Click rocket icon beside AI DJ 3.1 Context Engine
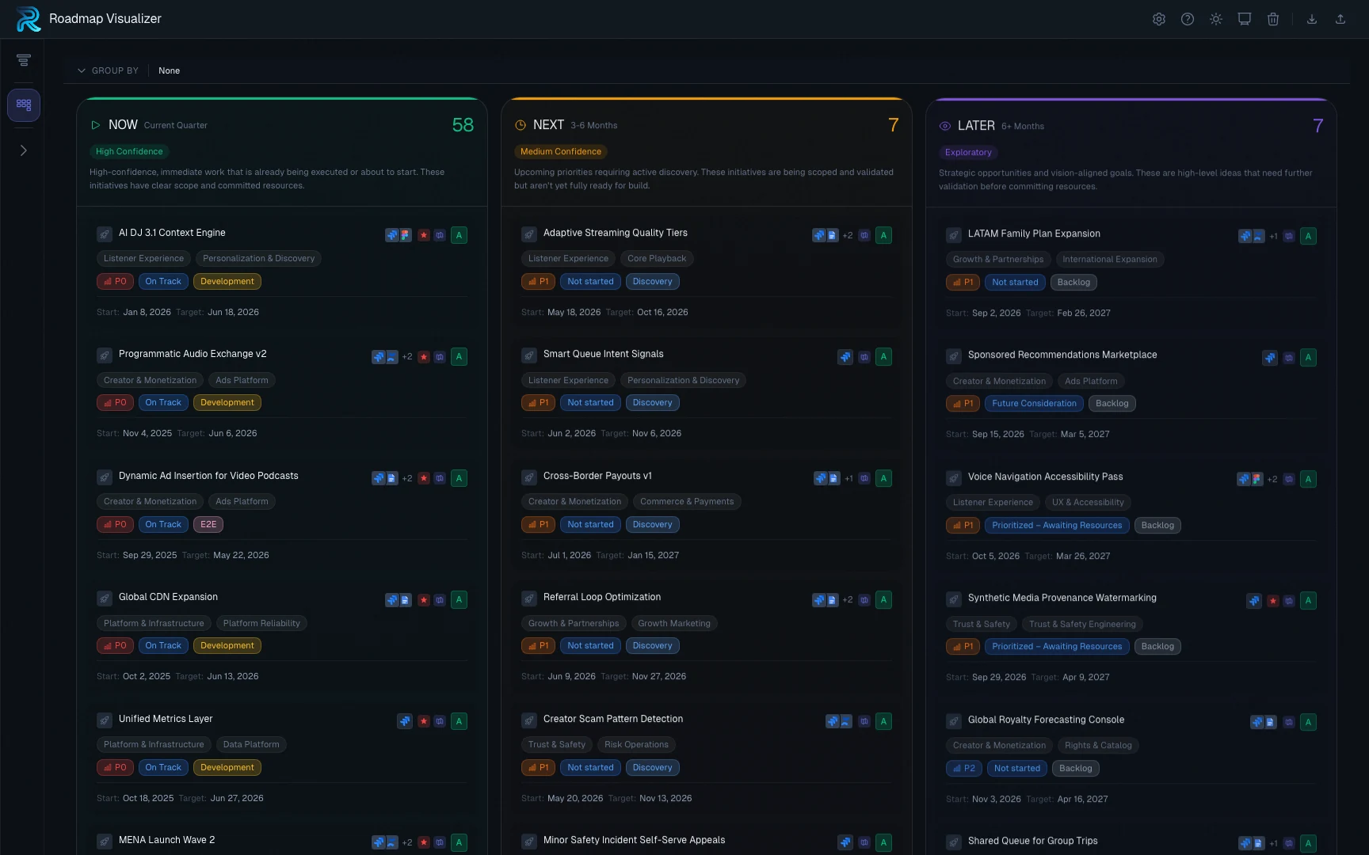The width and height of the screenshot is (1369, 855). (104, 234)
